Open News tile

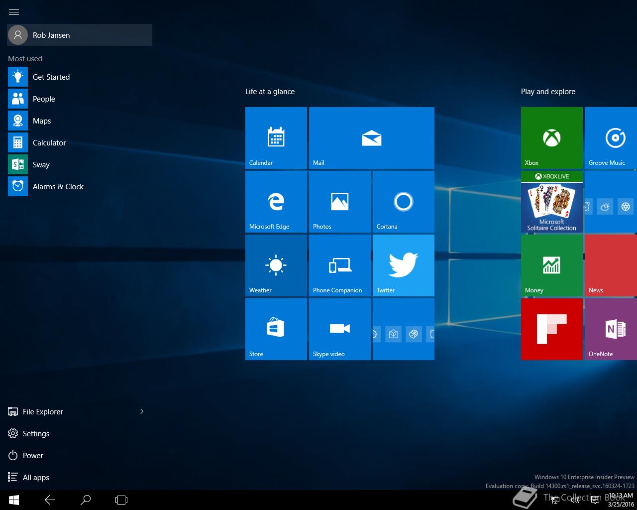point(611,265)
